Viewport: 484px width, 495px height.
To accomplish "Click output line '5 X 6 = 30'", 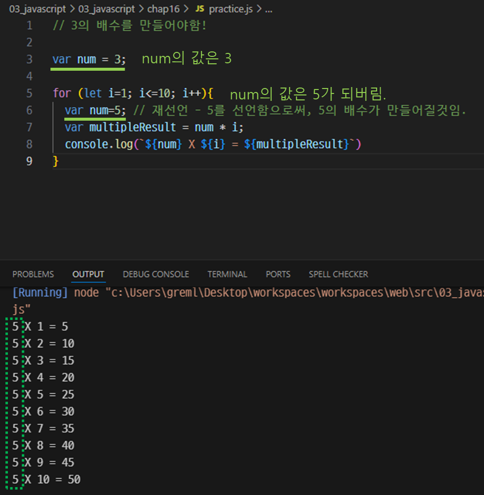I will pos(43,411).
